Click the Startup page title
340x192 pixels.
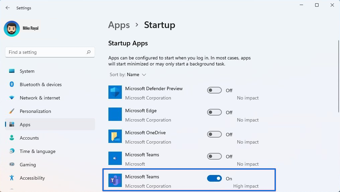click(x=159, y=25)
